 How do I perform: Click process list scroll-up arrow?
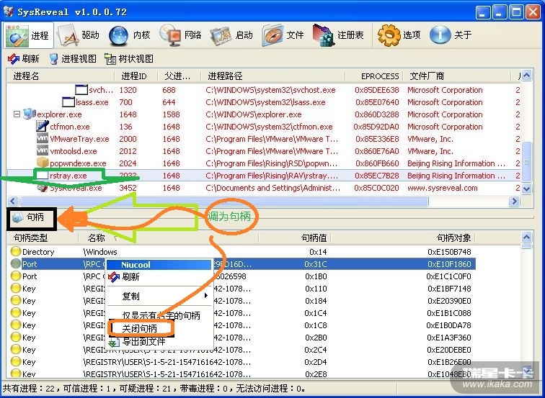click(526, 76)
